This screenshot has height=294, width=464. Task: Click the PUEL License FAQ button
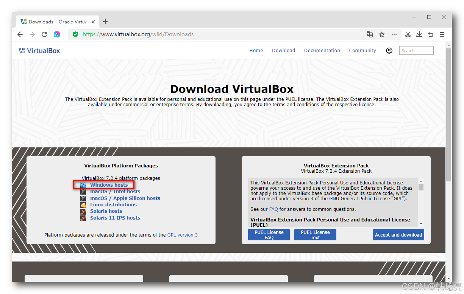click(269, 235)
